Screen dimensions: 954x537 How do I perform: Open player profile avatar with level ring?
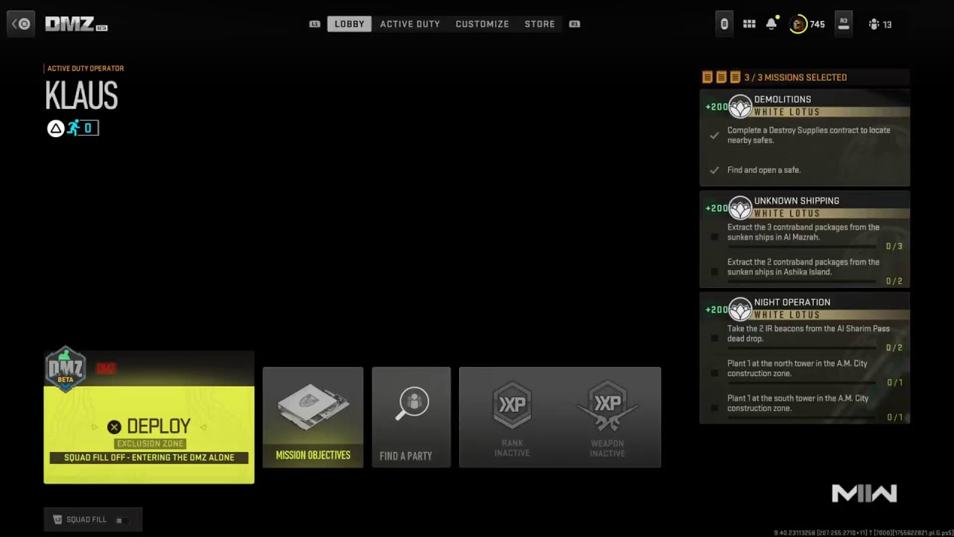(798, 24)
